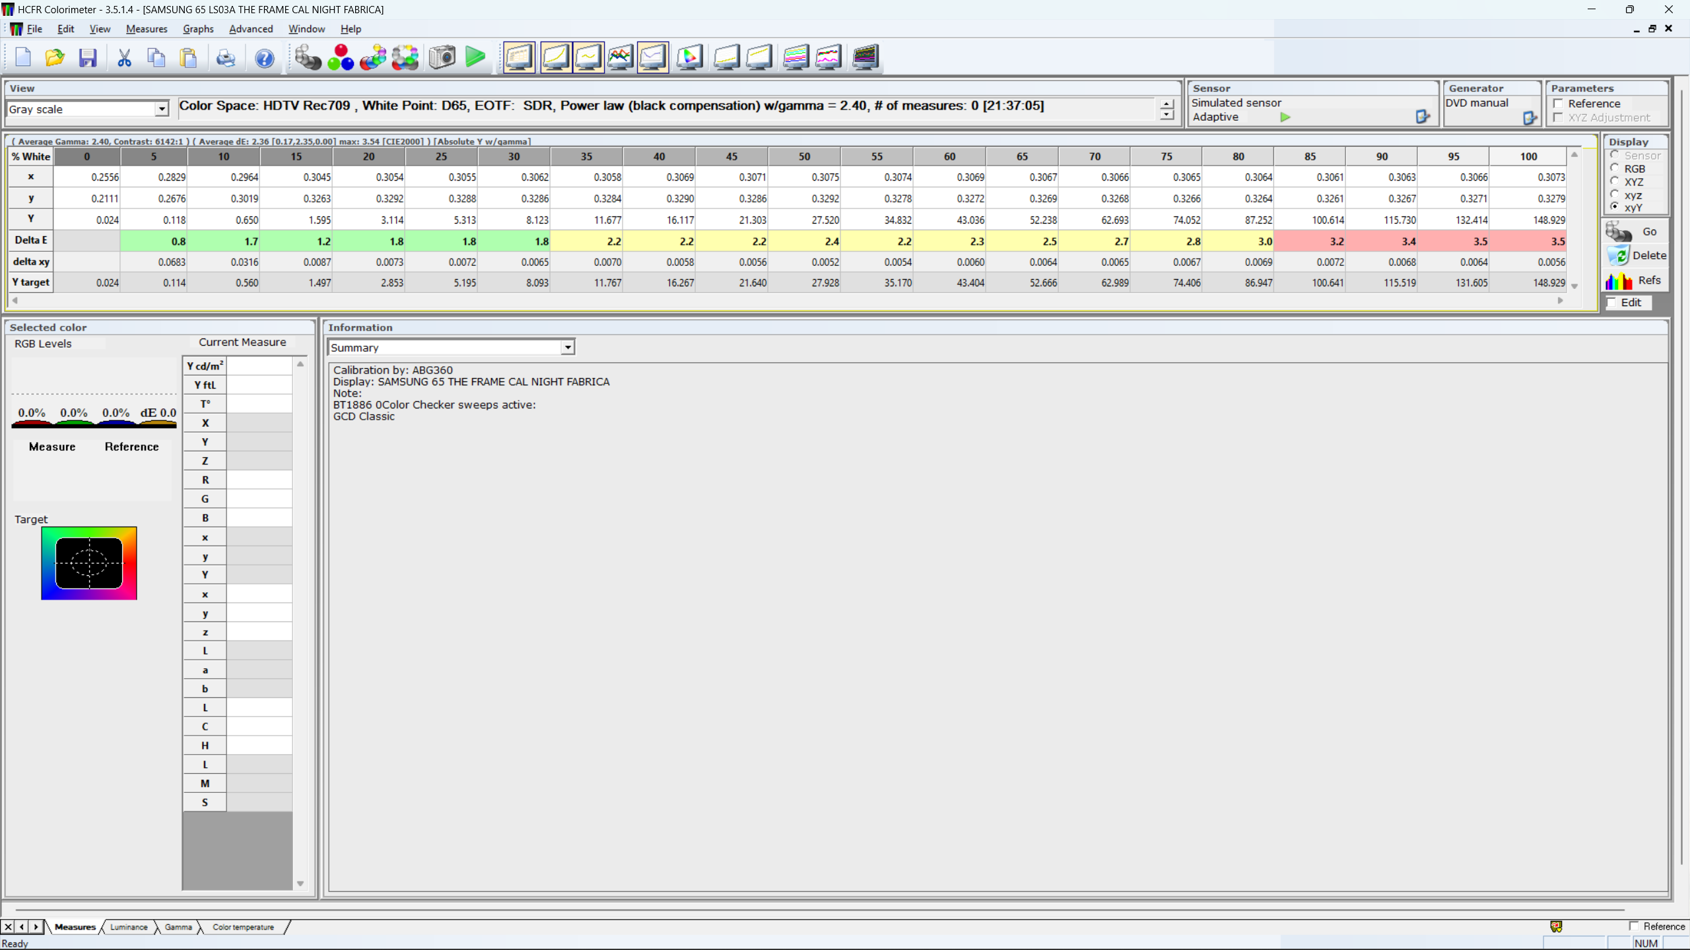Click the camera screenshot icon

[x=442, y=57]
